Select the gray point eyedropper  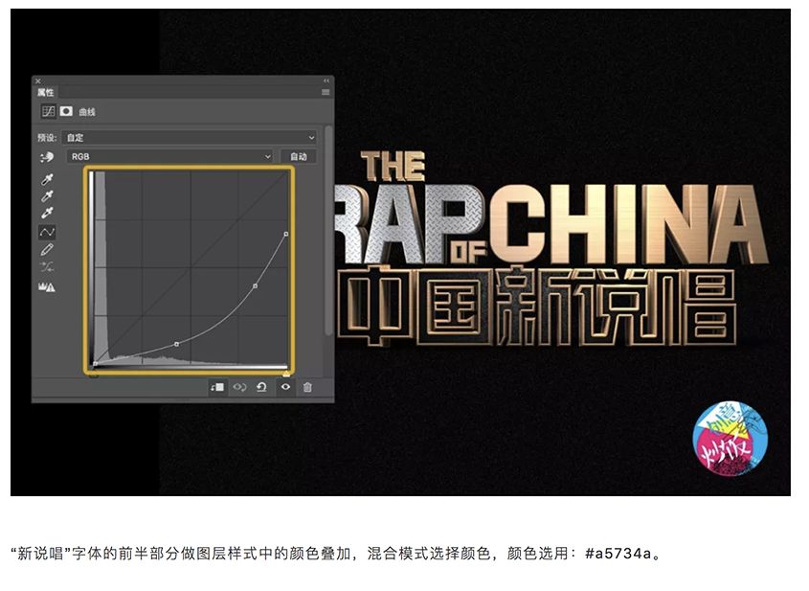[47, 196]
